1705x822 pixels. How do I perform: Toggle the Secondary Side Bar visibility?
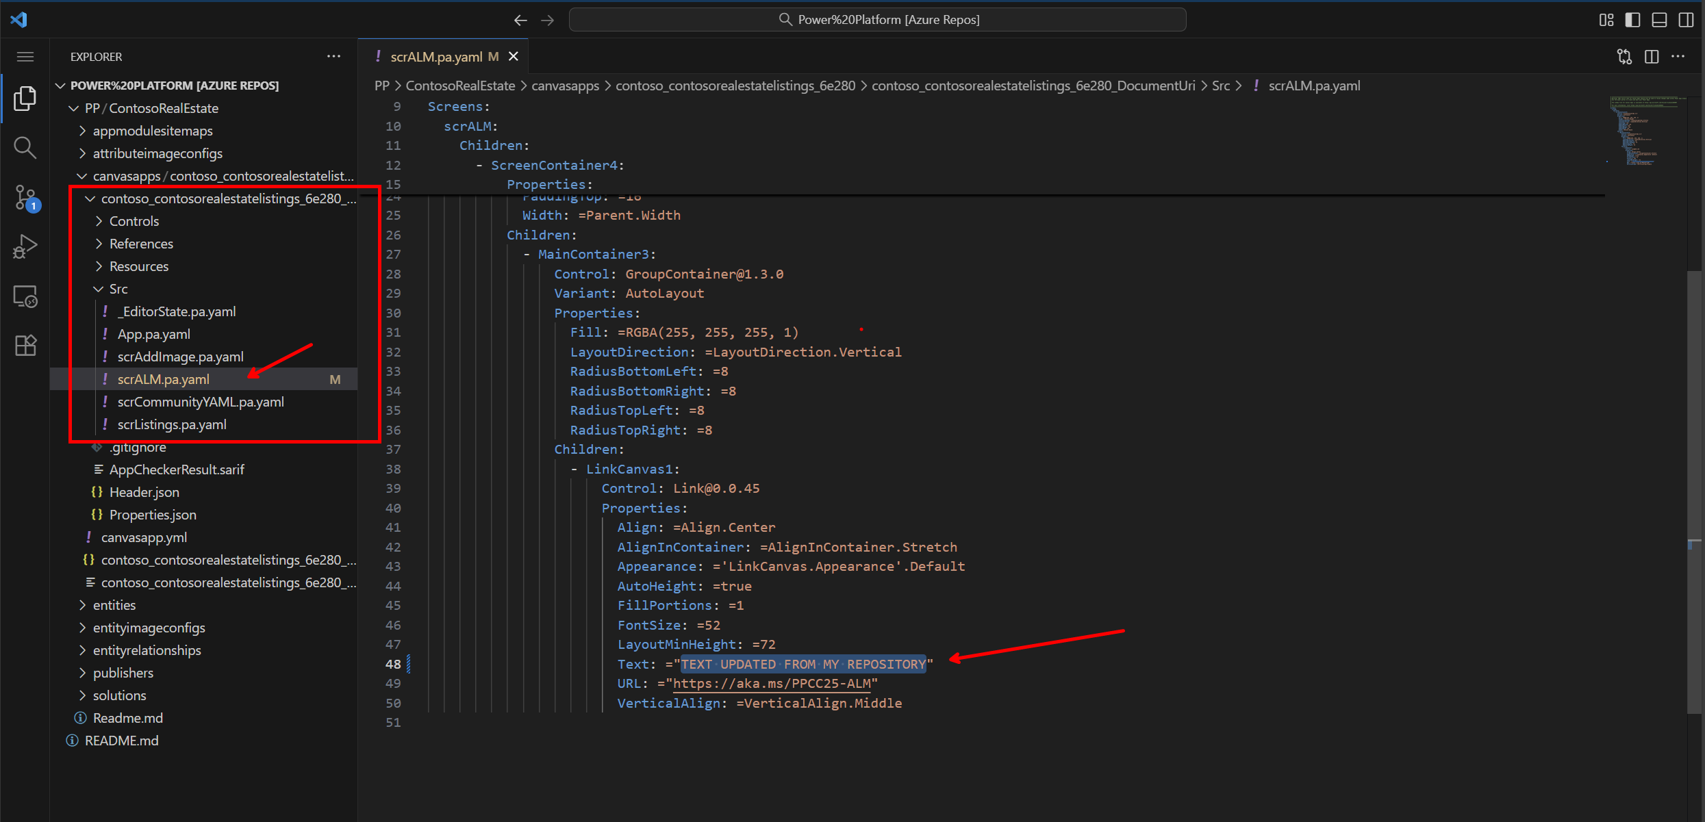tap(1686, 19)
